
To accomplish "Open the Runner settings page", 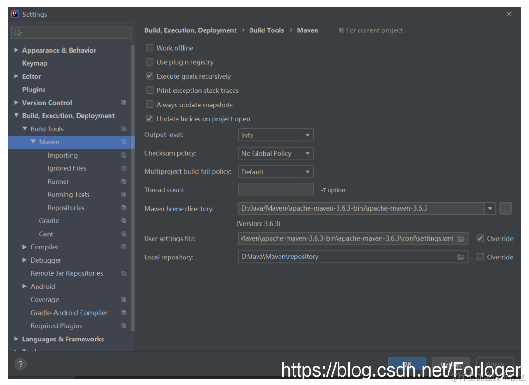I will pyautogui.click(x=58, y=181).
